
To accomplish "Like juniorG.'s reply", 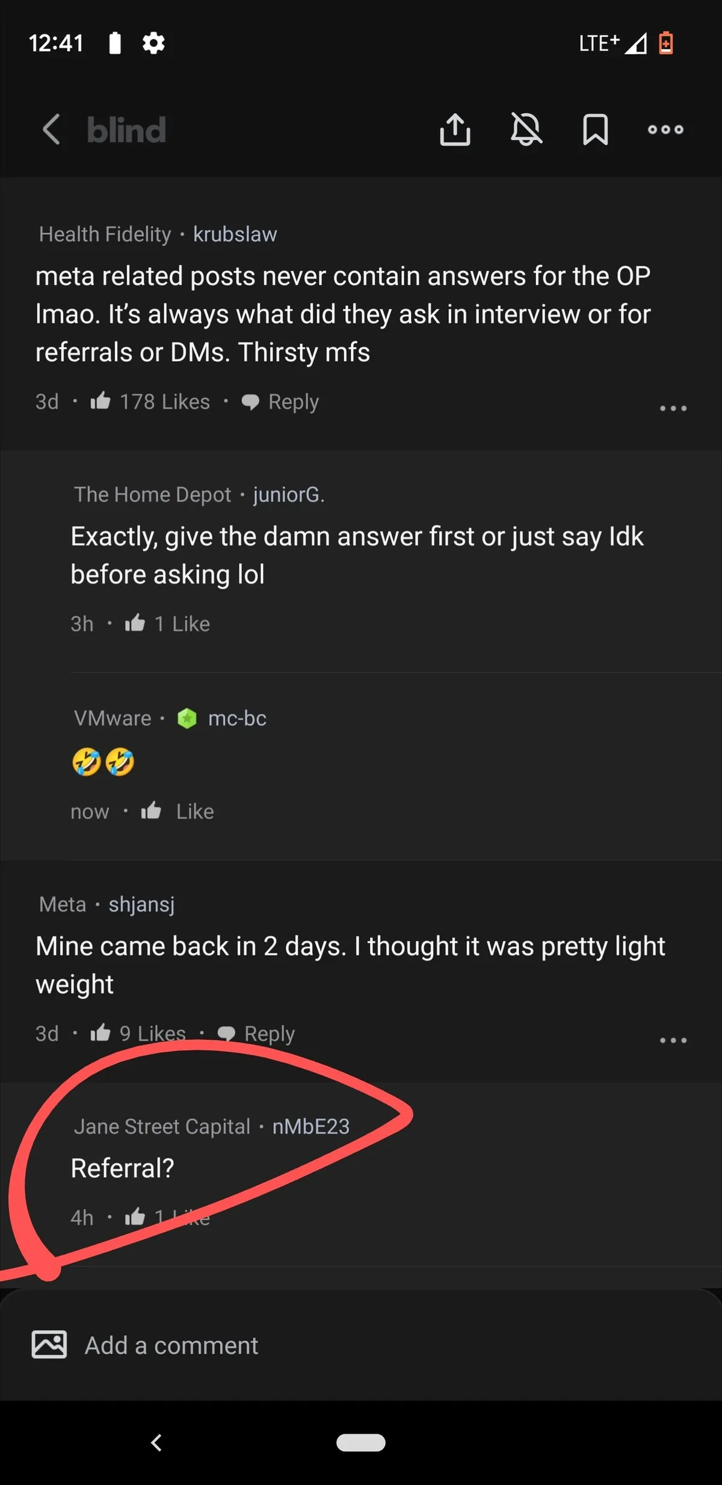I will pyautogui.click(x=135, y=623).
